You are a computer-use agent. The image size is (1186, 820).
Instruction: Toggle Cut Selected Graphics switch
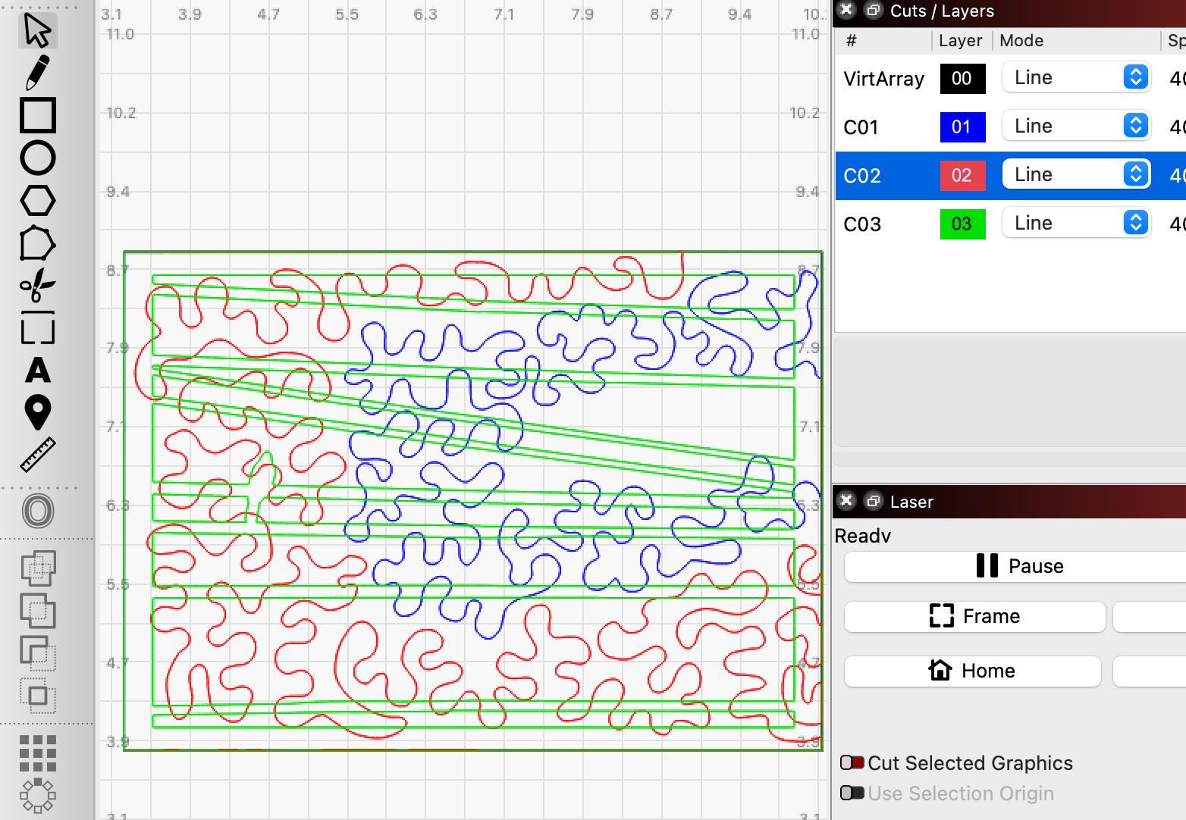852,762
